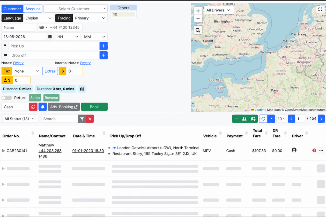Switch to the Account tab

coord(33,9)
